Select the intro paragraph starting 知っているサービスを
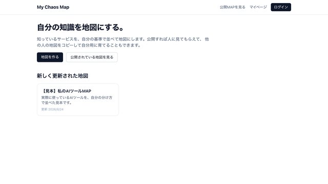 click(123, 42)
